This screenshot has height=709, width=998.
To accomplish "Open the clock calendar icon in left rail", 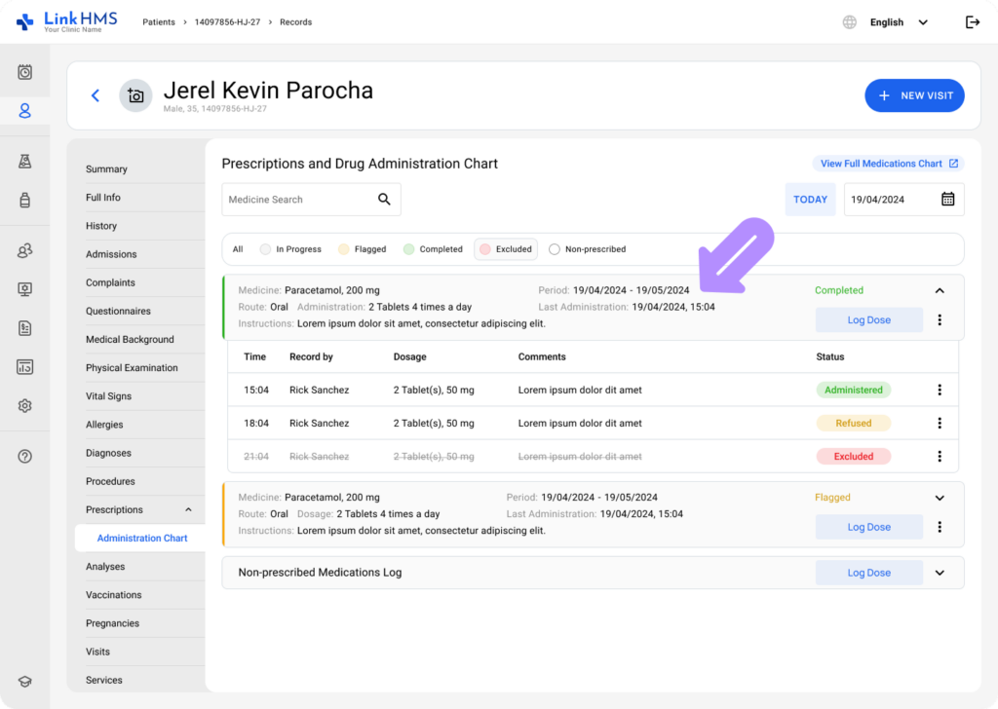I will [24, 72].
